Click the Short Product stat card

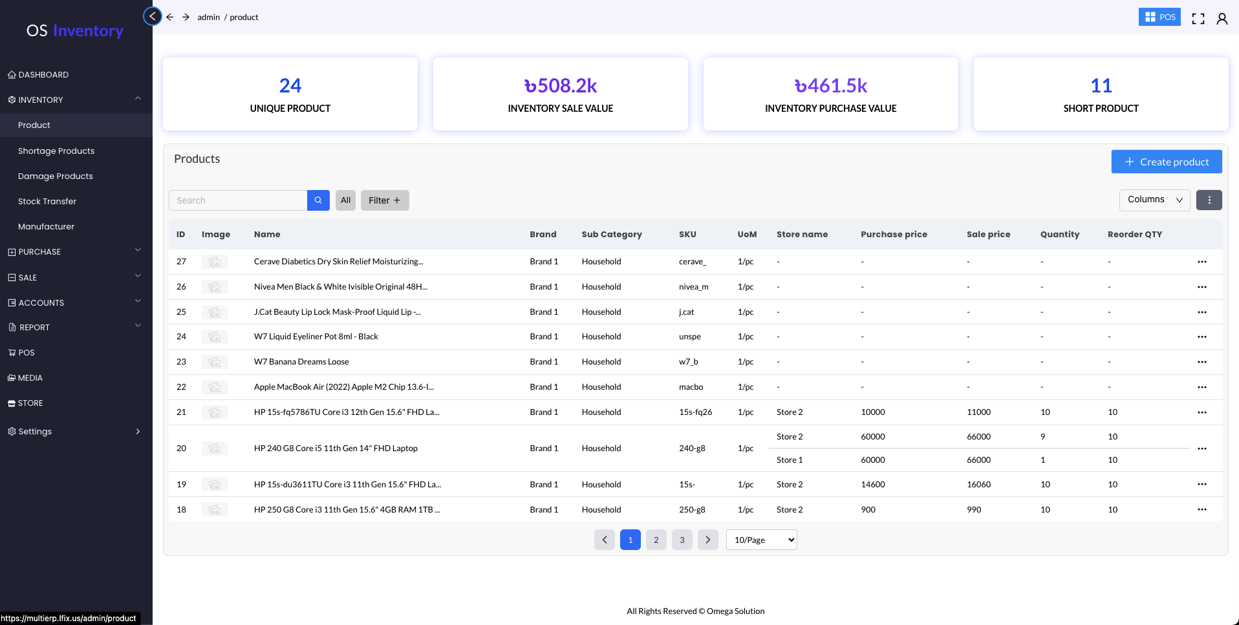1101,94
